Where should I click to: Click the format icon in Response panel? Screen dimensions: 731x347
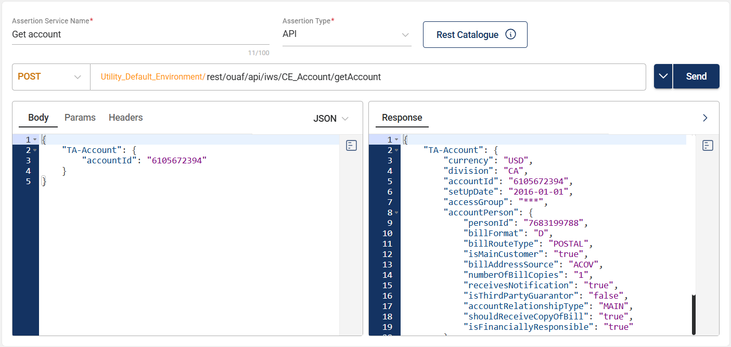707,146
